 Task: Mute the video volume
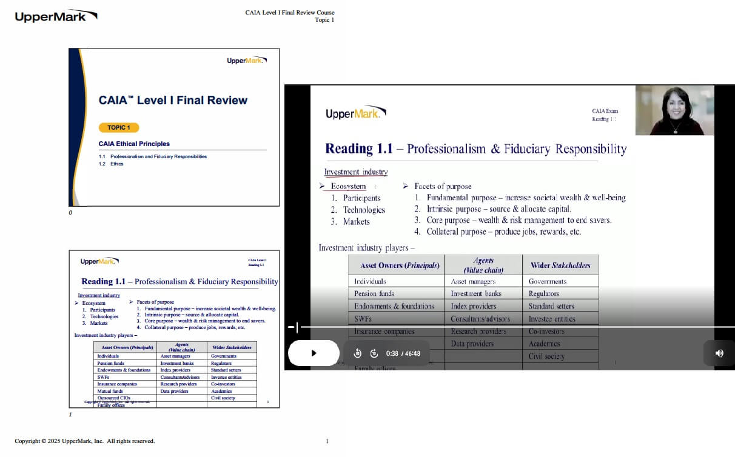[719, 353]
